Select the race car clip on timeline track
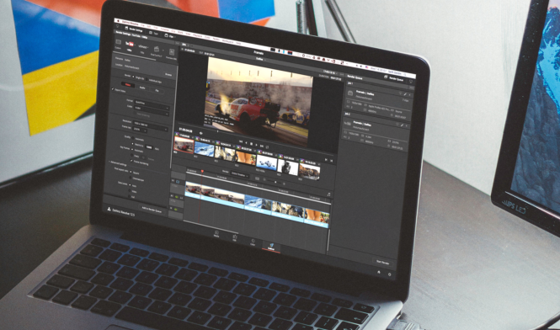 (215, 194)
